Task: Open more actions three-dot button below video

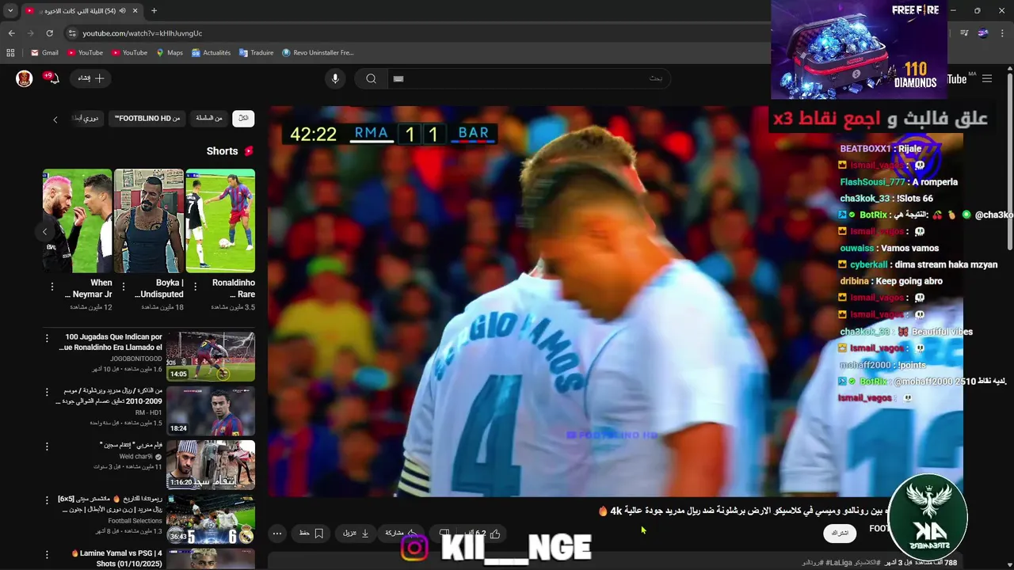Action: point(277,534)
